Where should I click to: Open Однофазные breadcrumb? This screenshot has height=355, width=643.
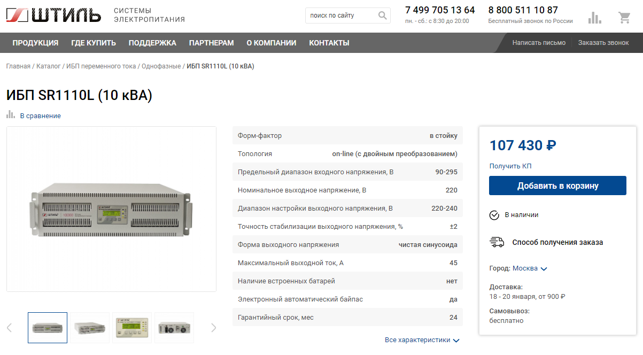point(161,66)
